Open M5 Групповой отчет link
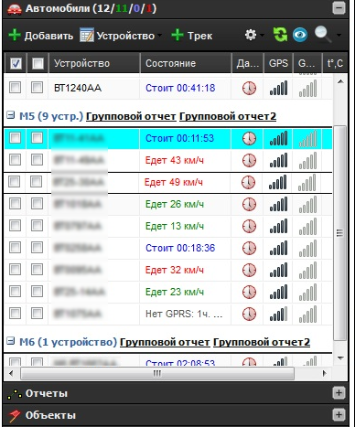Viewport: 355px width, 427px height. pyautogui.click(x=131, y=116)
